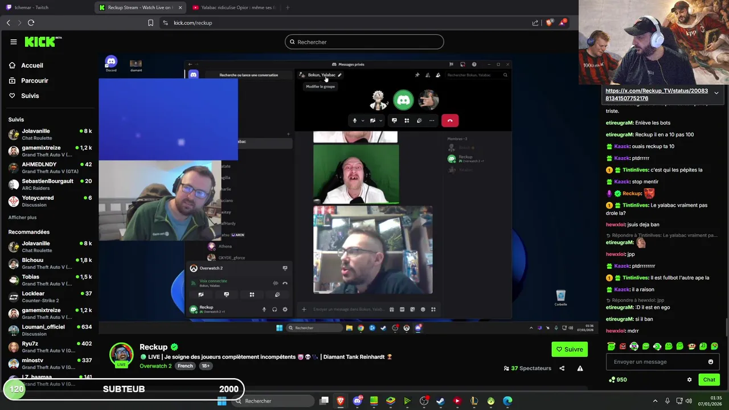Open the Overwatch 2 category link
The image size is (729, 410).
[155, 366]
